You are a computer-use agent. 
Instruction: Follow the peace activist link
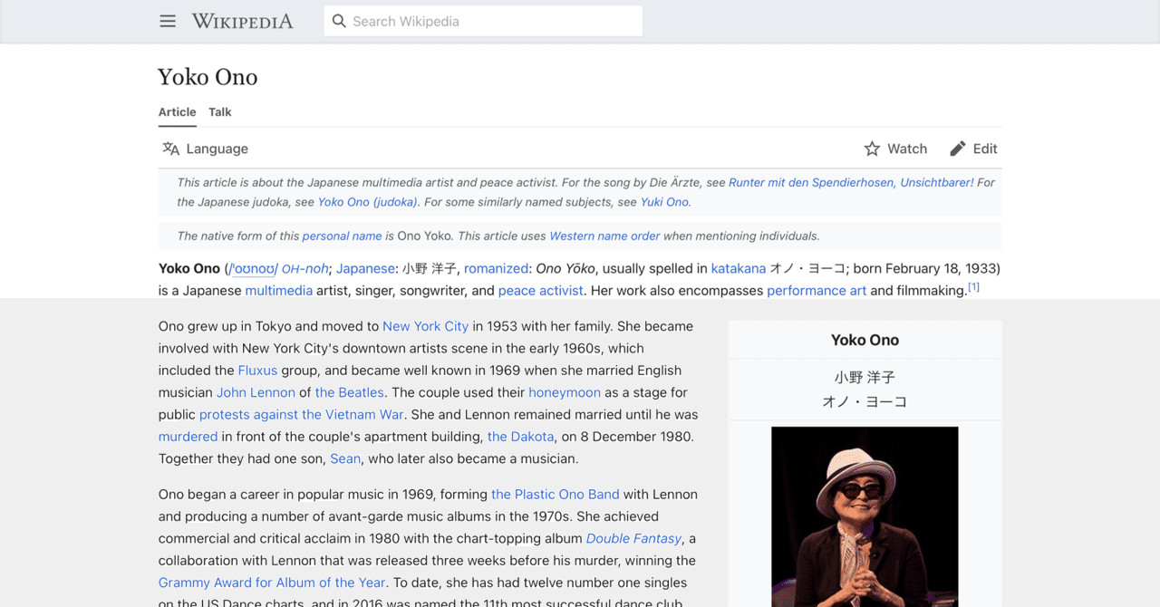(541, 291)
